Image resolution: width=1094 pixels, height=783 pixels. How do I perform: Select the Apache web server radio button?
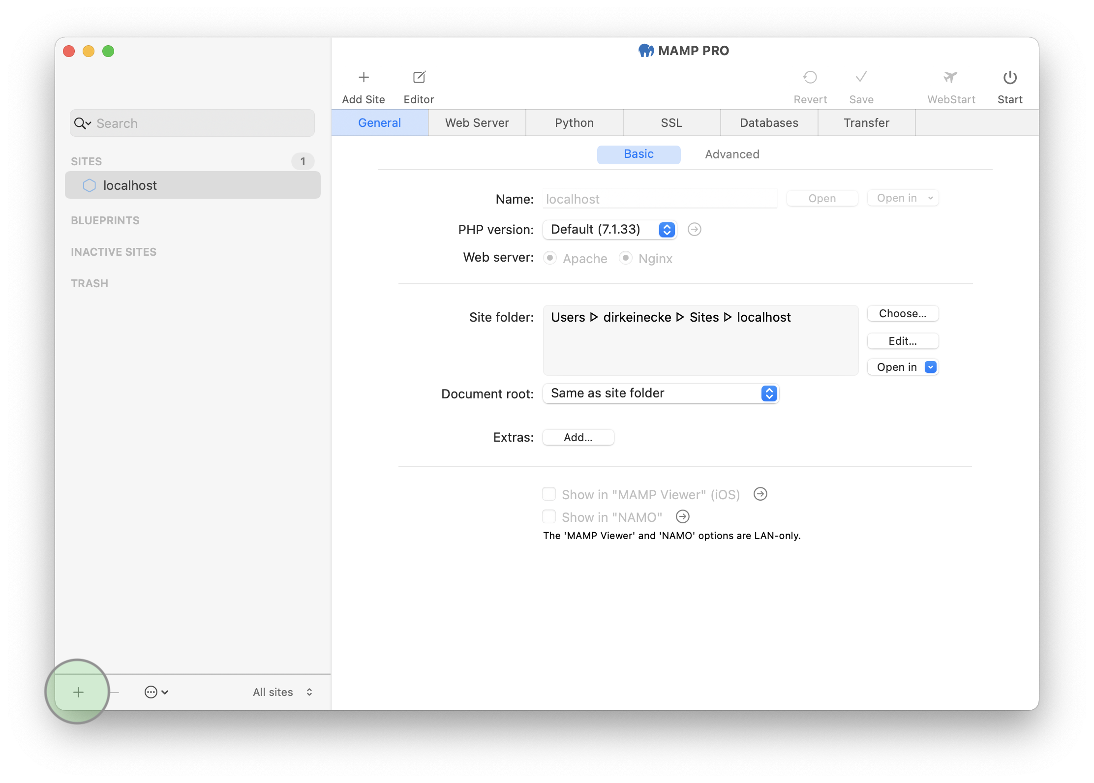pyautogui.click(x=550, y=258)
